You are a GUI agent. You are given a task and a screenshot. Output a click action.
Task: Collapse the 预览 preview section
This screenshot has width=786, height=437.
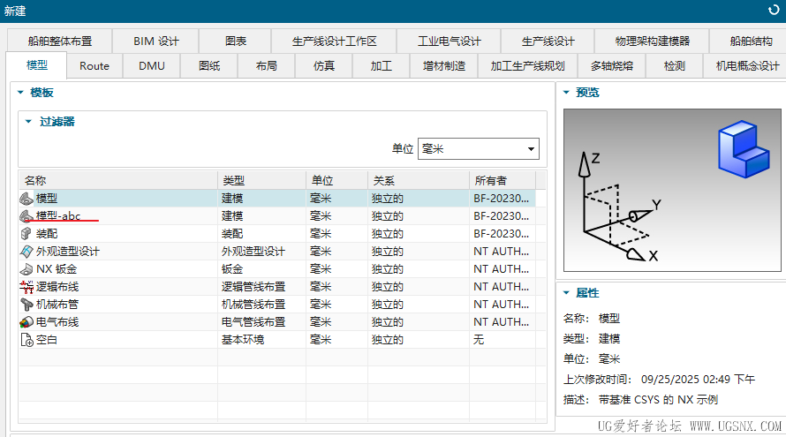click(x=566, y=93)
